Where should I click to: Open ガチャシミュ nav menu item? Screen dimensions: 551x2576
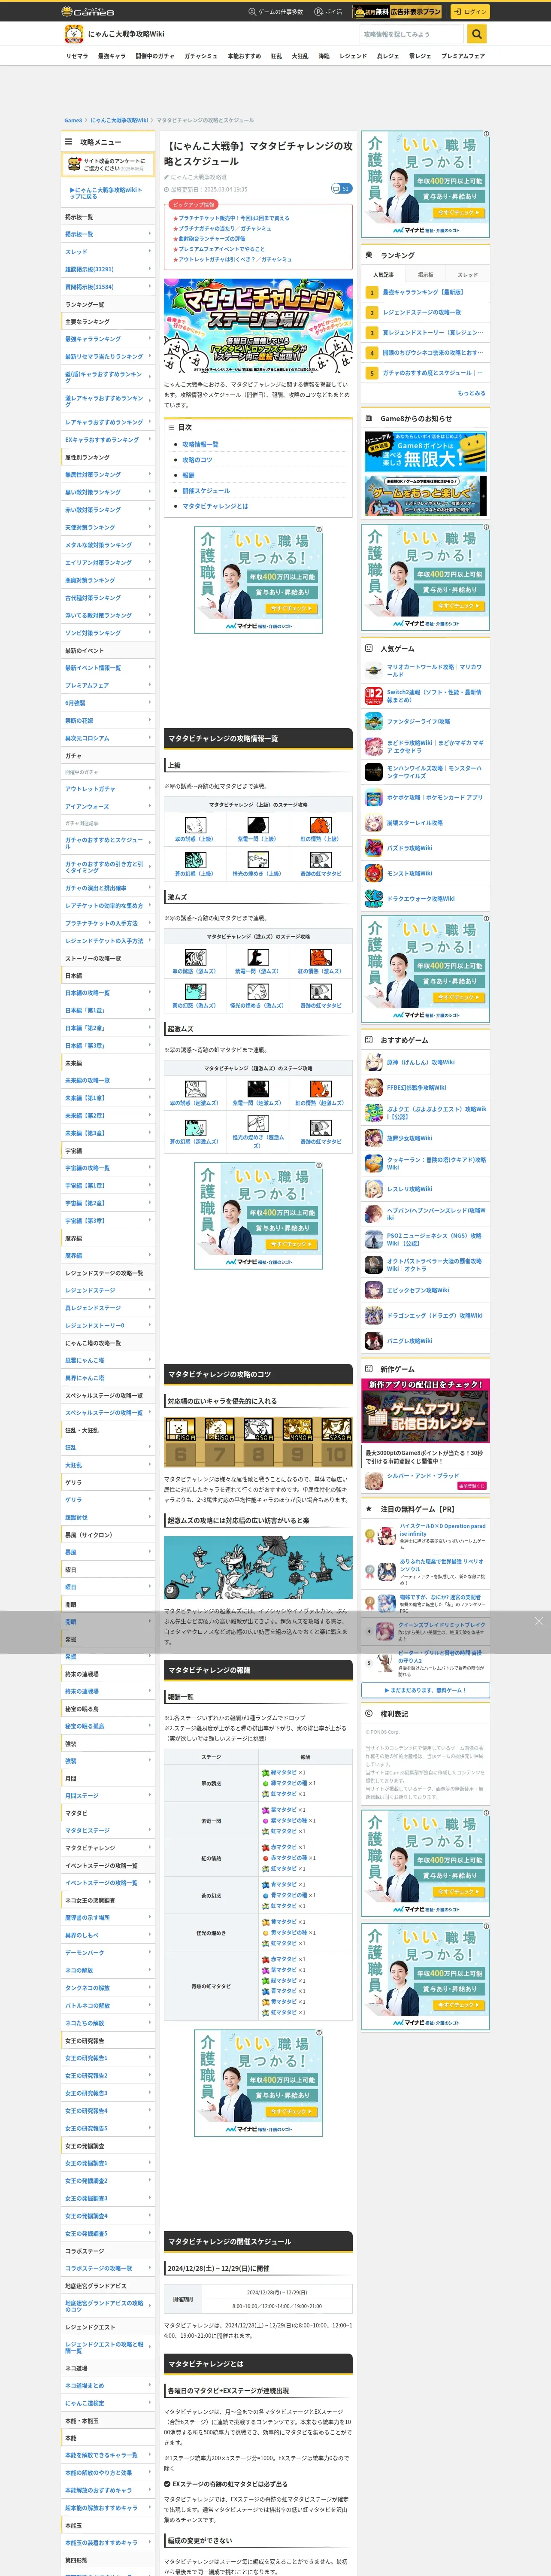tap(201, 56)
